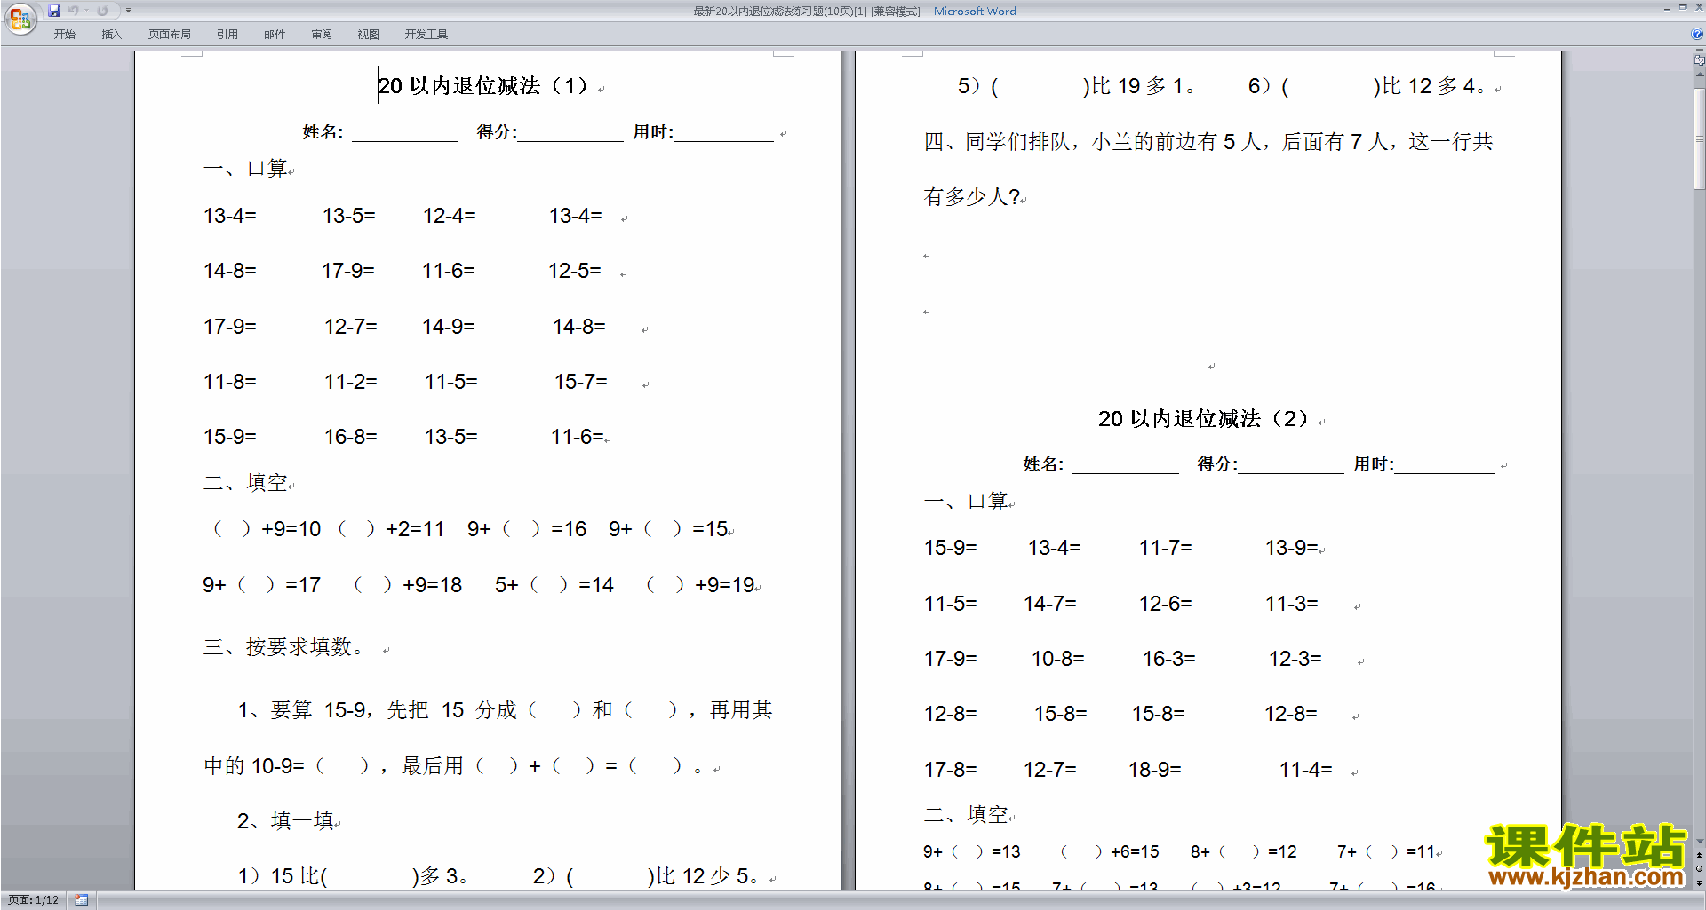Image resolution: width=1706 pixels, height=910 pixels.
Task: Click the page number indicator 页面: 1/12
Action: click(33, 900)
